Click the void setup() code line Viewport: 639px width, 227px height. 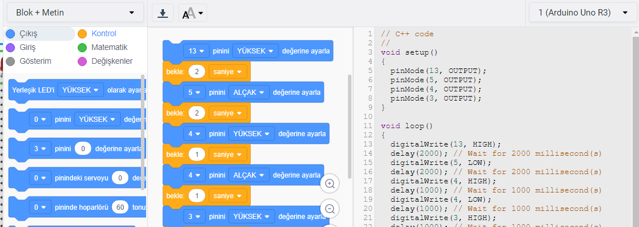pos(409,52)
